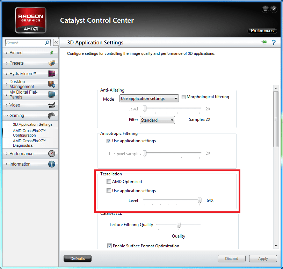Click the Apply button
Image resolution: width=283 pixels, height=269 pixels.
coord(263,259)
